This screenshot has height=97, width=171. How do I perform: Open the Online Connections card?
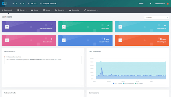click(29, 27)
